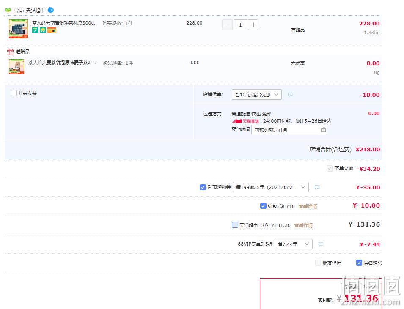Click the 88VIP专享9.5折 label

(x=255, y=244)
